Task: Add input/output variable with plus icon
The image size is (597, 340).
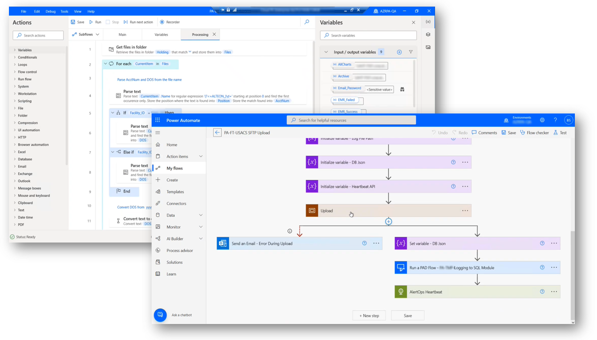Action: [399, 52]
